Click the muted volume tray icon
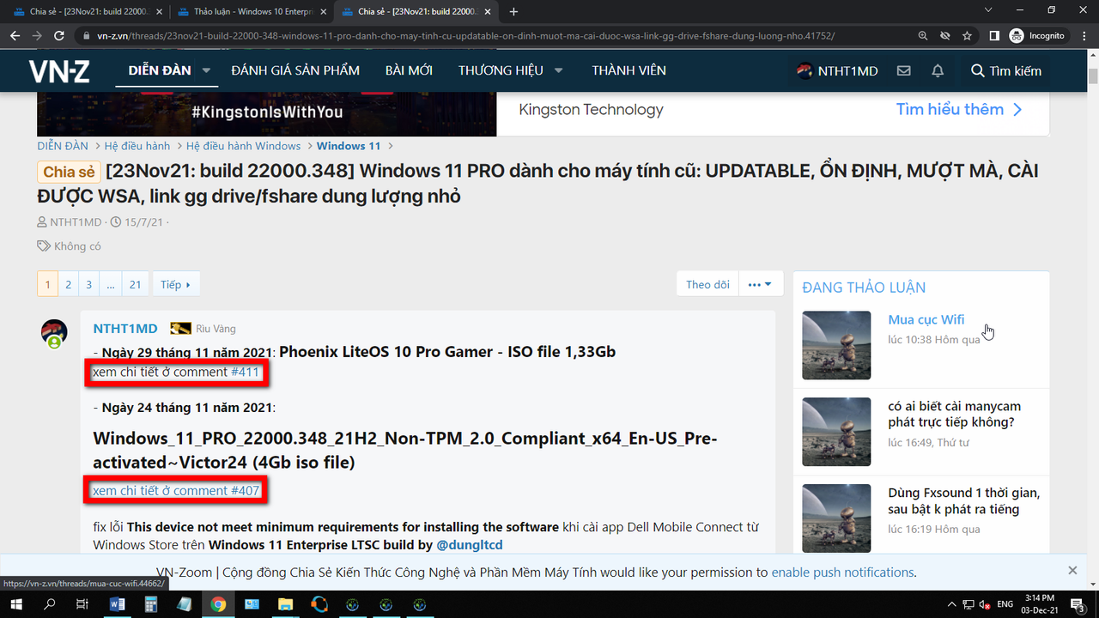Image resolution: width=1099 pixels, height=618 pixels. 984,605
